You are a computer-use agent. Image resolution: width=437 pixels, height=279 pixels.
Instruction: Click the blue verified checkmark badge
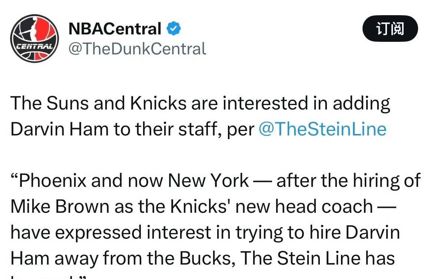tap(173, 28)
